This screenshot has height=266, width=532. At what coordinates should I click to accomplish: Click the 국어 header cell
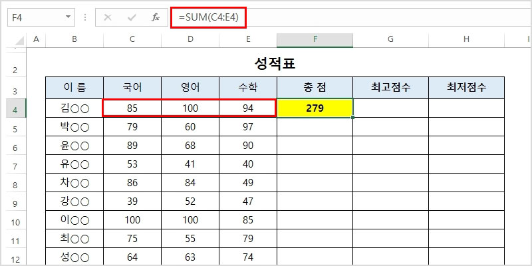[x=132, y=88]
